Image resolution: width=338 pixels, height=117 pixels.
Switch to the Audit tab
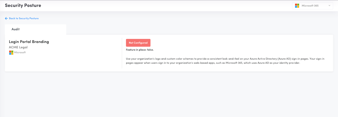pyautogui.click(x=16, y=29)
